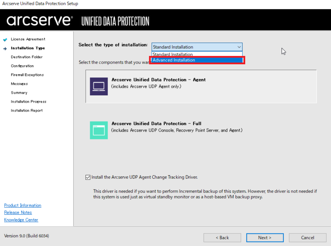Click the Installation Report step

(27, 110)
